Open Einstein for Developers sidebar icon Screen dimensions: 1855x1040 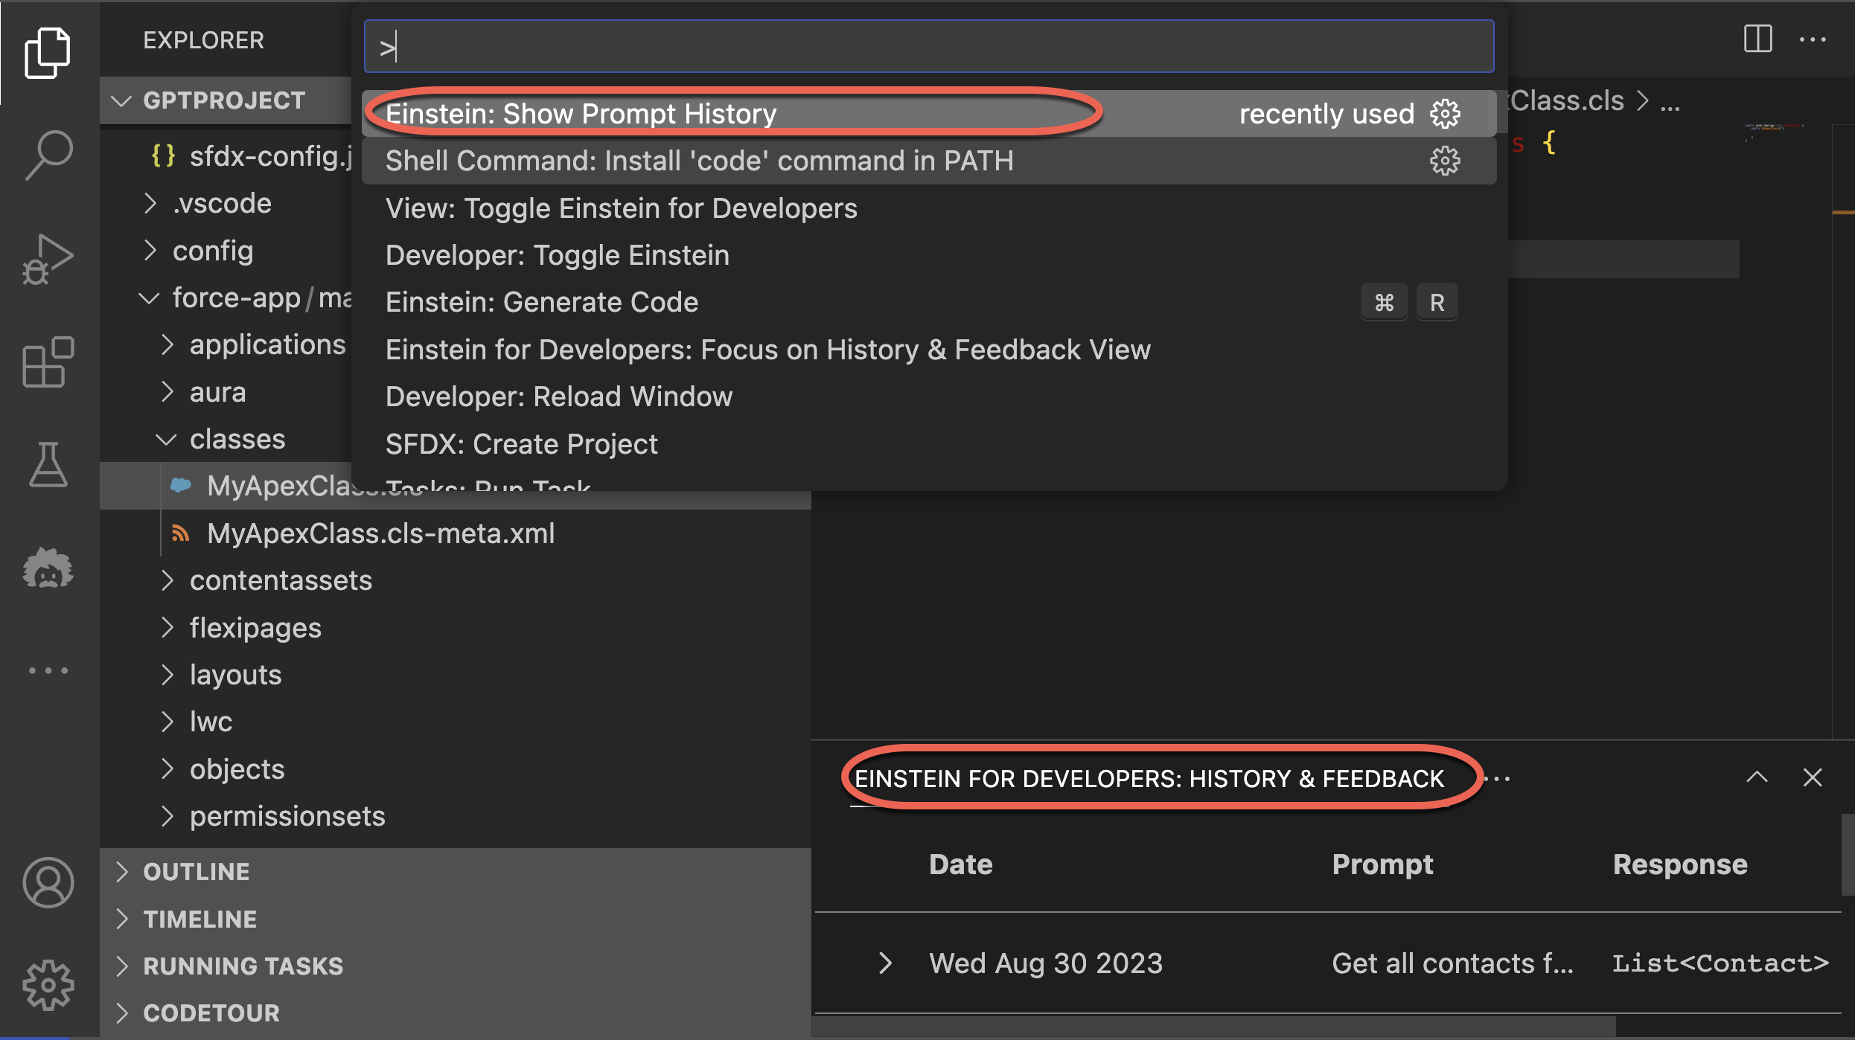(x=48, y=568)
